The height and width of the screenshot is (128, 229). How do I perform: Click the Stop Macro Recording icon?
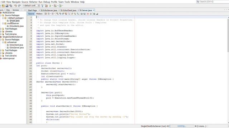(91, 14)
